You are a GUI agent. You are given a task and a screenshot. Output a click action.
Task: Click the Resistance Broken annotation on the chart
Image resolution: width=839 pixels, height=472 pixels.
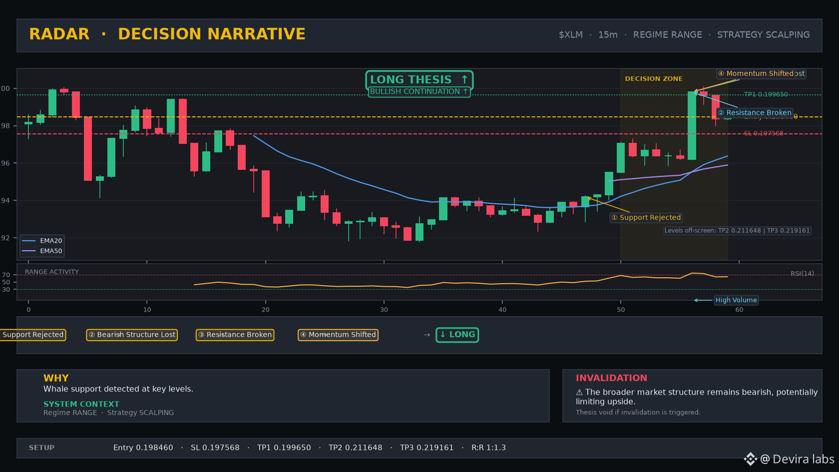click(x=755, y=113)
